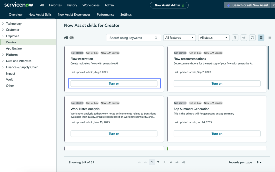The width and height of the screenshot is (275, 172).
Task: Go to page 2
Action: 158,162
